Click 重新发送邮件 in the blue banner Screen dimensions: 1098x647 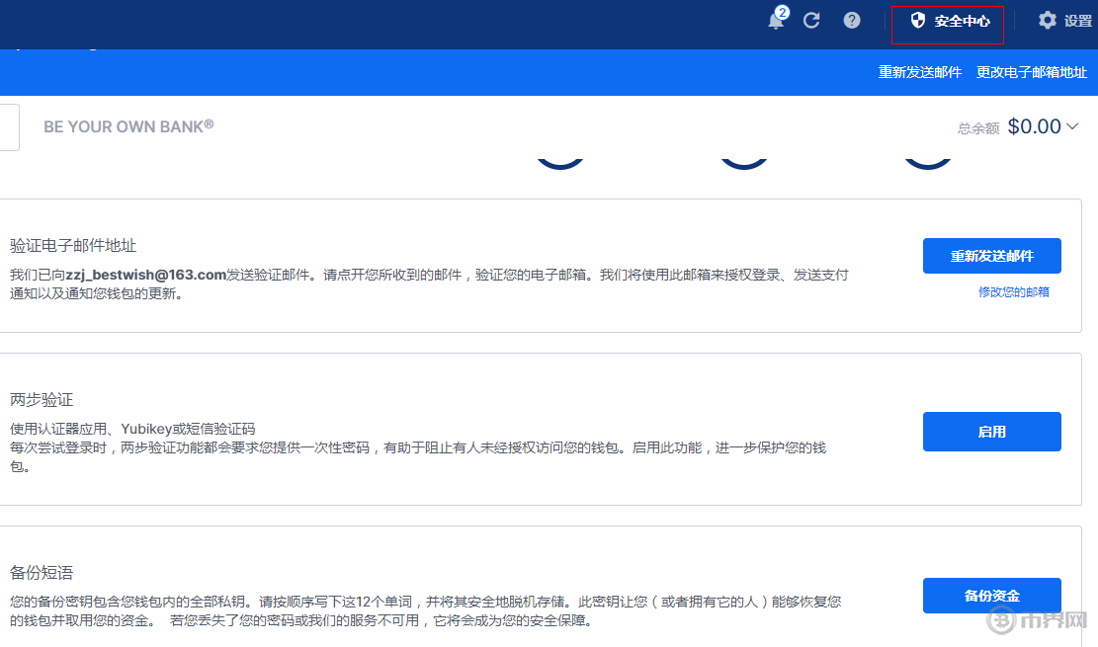(x=920, y=71)
